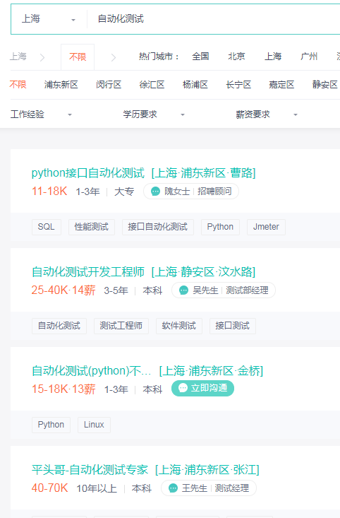This screenshot has width=340, height=518.
Task: Click chevron arrow after 不限 tab
Action: point(114,57)
